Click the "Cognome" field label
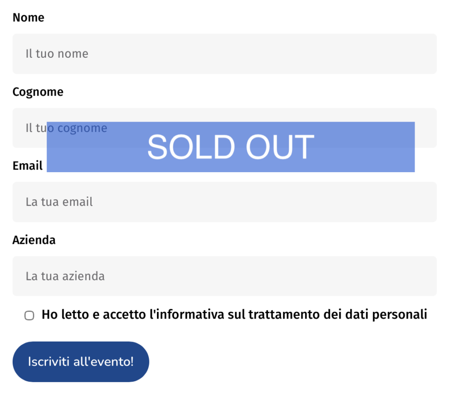462x402 pixels. tap(38, 92)
